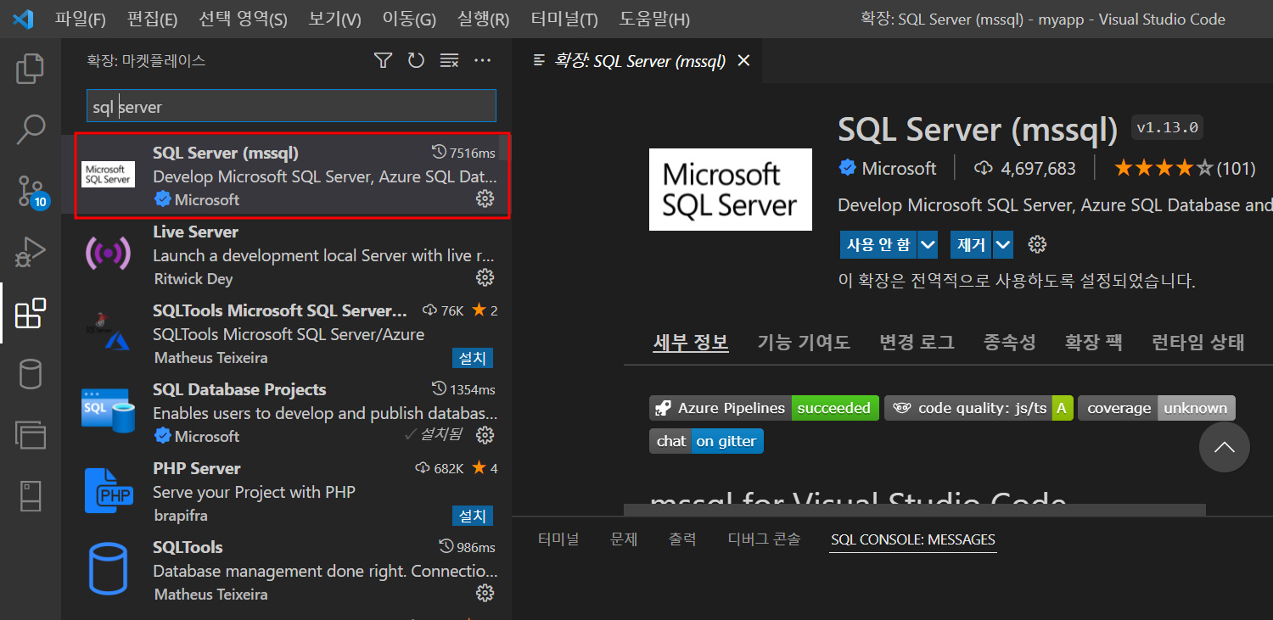This screenshot has height=620, width=1273.
Task: Click the 사용 안 함 button
Action: pos(879,245)
